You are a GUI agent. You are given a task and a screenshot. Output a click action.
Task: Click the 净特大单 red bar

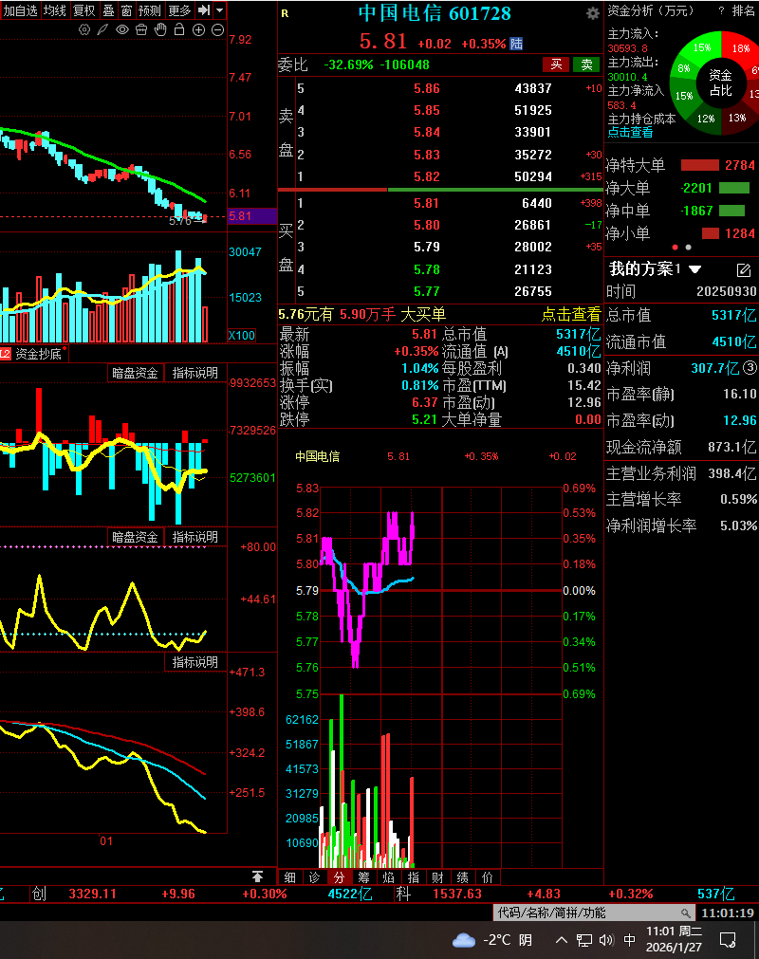[x=699, y=165]
